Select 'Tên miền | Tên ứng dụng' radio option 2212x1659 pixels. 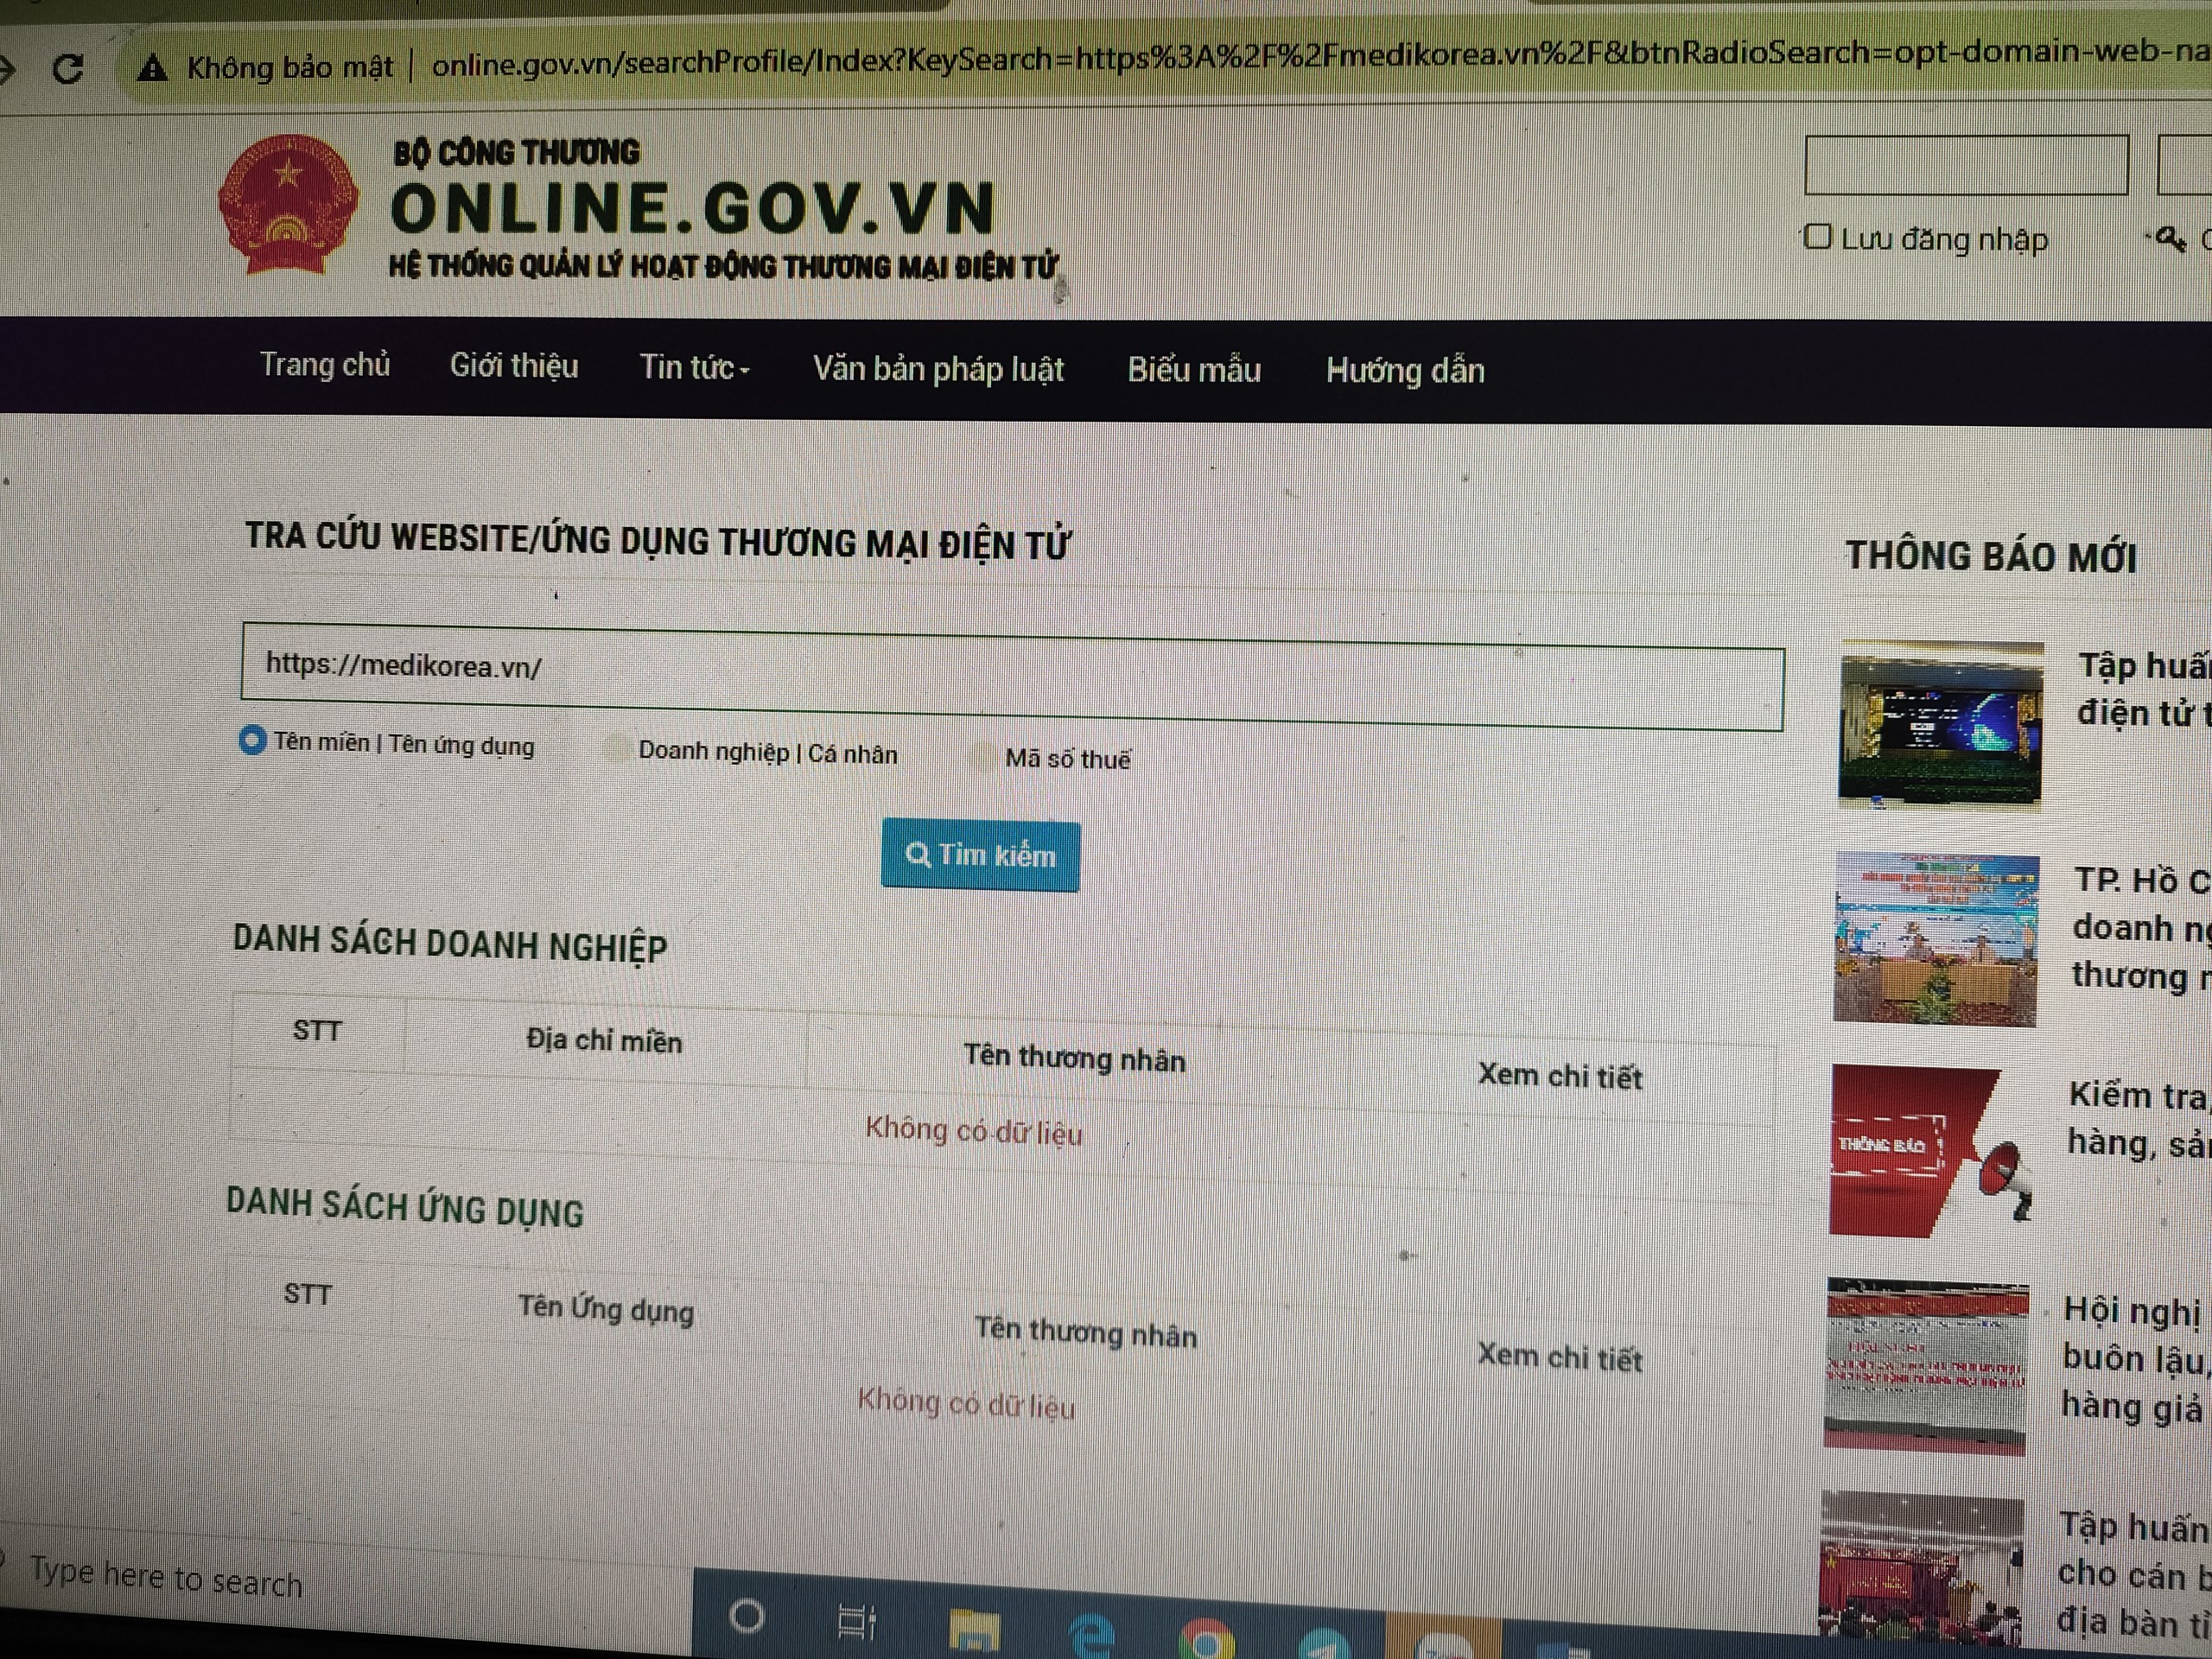click(252, 741)
